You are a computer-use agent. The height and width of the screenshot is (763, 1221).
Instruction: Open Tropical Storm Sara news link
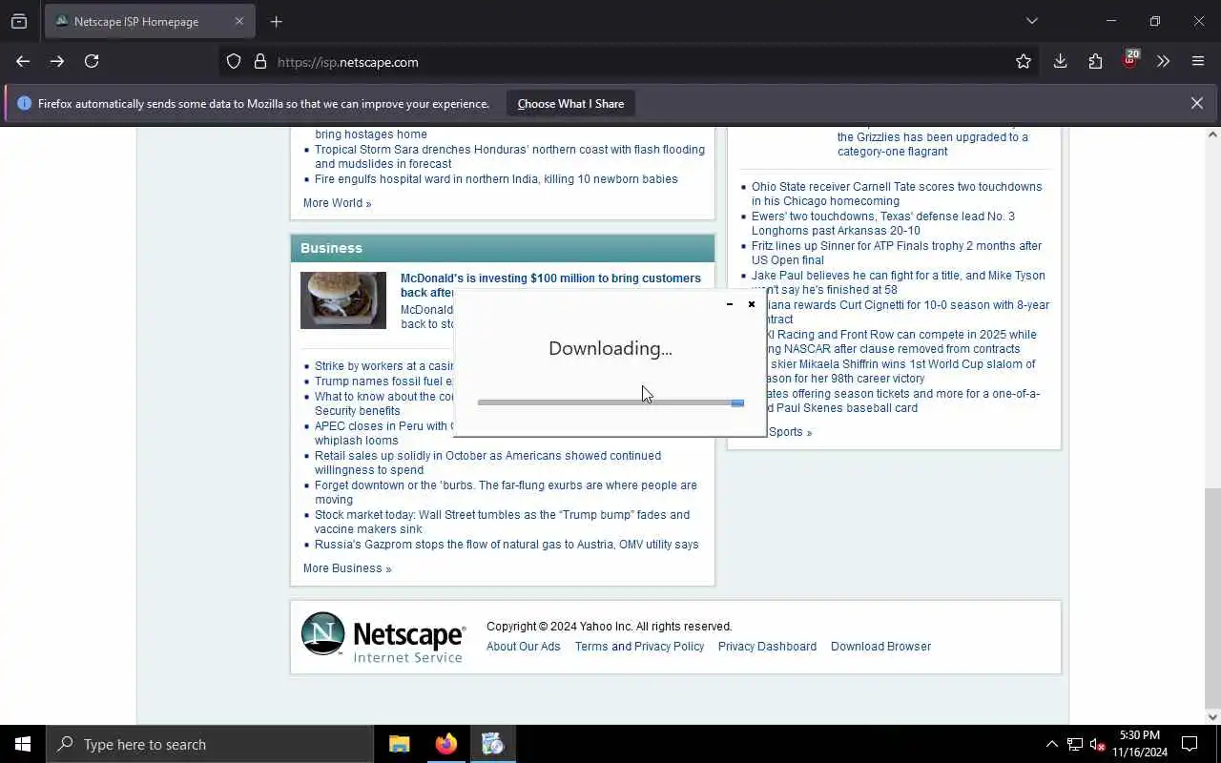509,156
